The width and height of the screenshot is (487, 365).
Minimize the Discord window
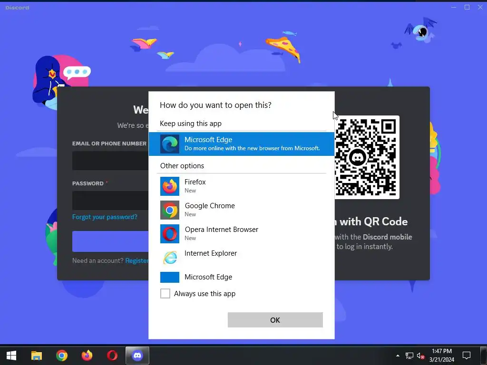pos(454,8)
